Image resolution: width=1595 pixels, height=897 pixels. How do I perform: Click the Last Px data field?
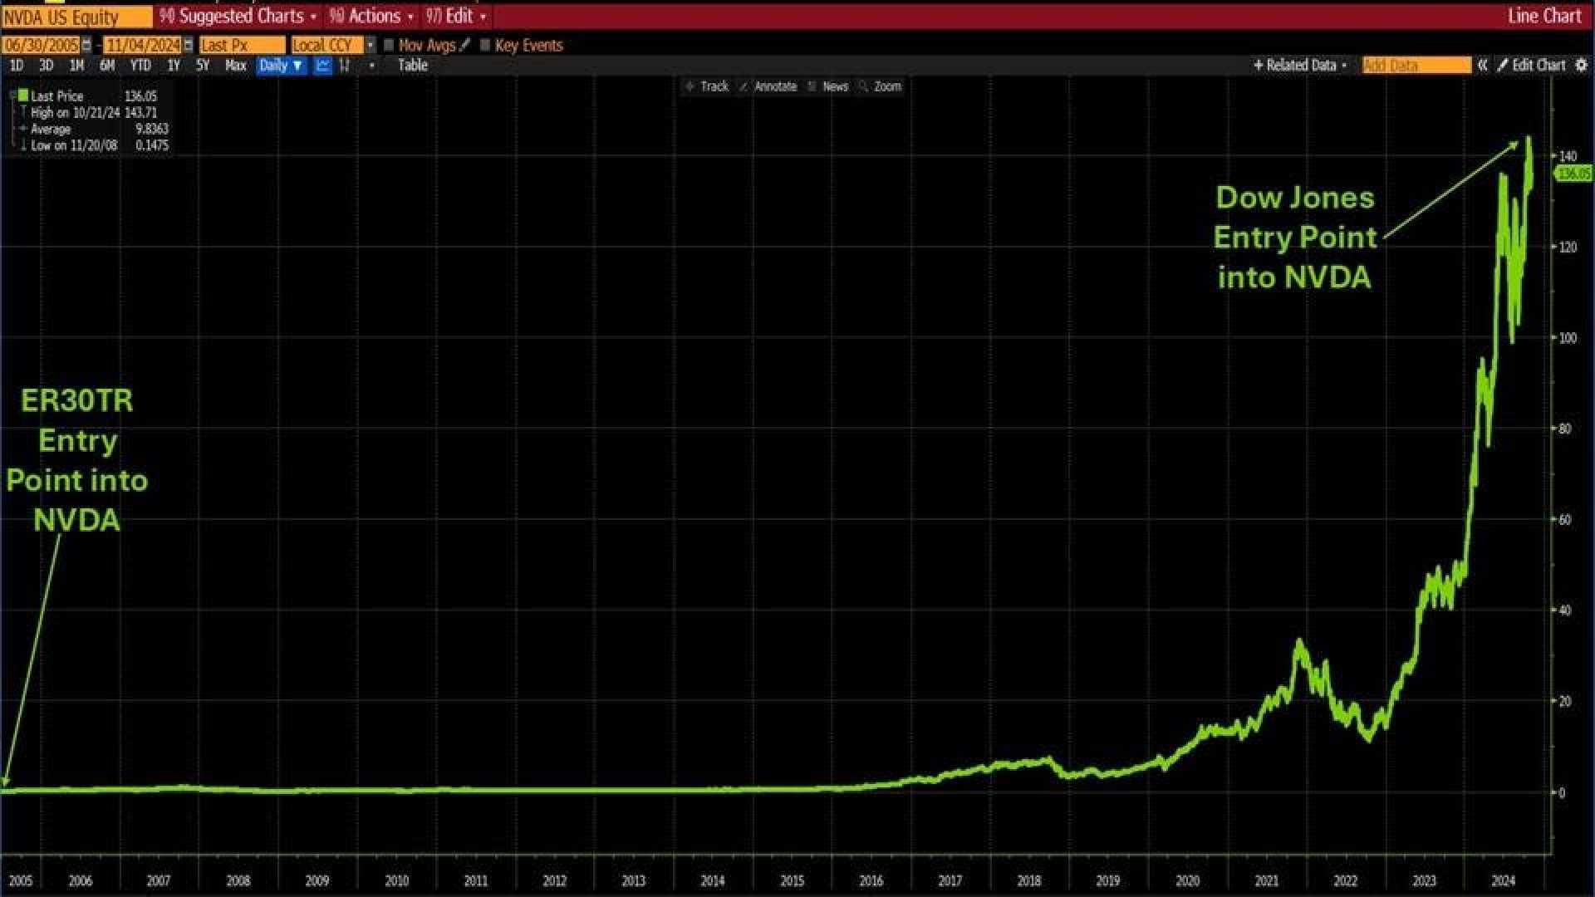point(242,45)
